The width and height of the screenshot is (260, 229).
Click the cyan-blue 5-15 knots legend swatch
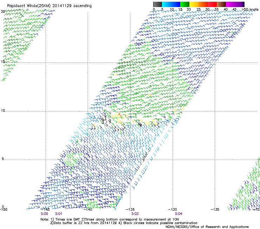[171, 4]
